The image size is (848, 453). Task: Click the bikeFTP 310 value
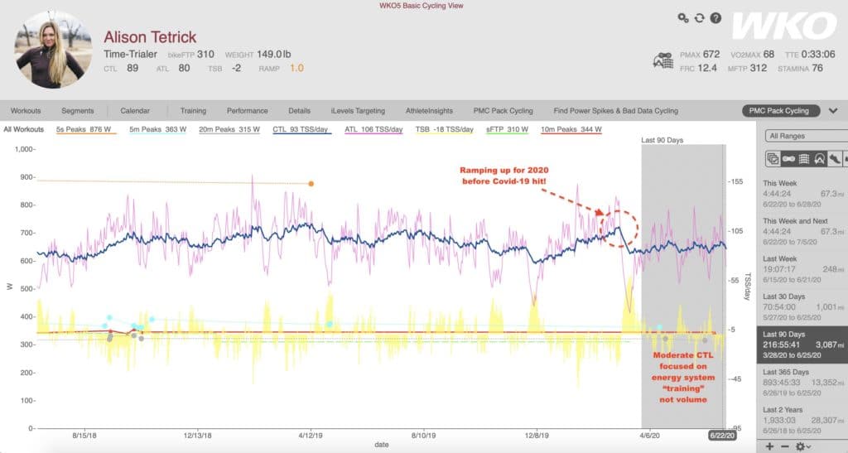click(205, 54)
